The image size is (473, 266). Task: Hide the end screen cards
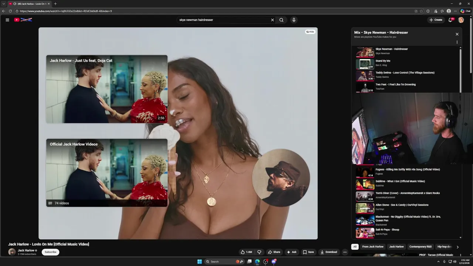click(x=310, y=32)
